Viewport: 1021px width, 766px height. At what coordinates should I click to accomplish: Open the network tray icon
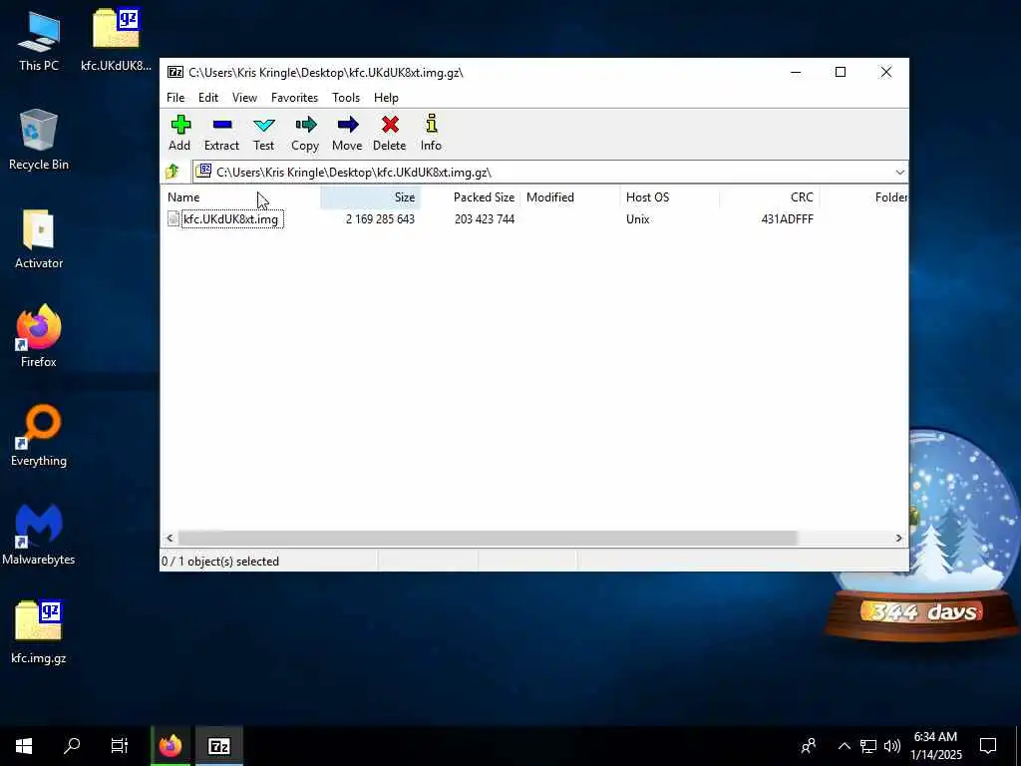[868, 746]
